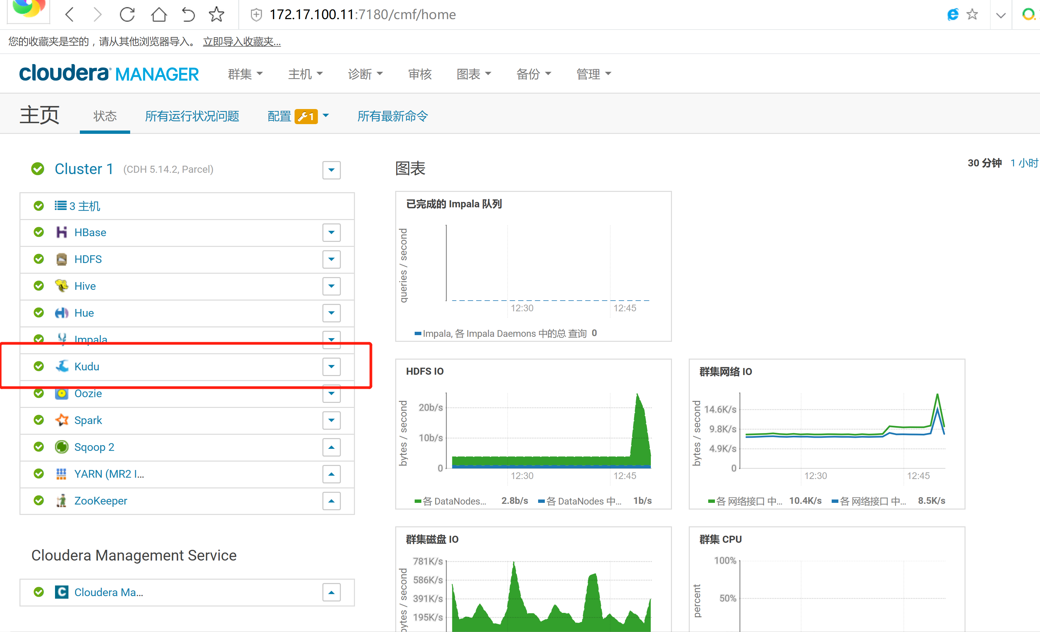Viewport: 1040px width, 632px height.
Task: Switch to IE compatibility mode icon
Action: click(953, 14)
